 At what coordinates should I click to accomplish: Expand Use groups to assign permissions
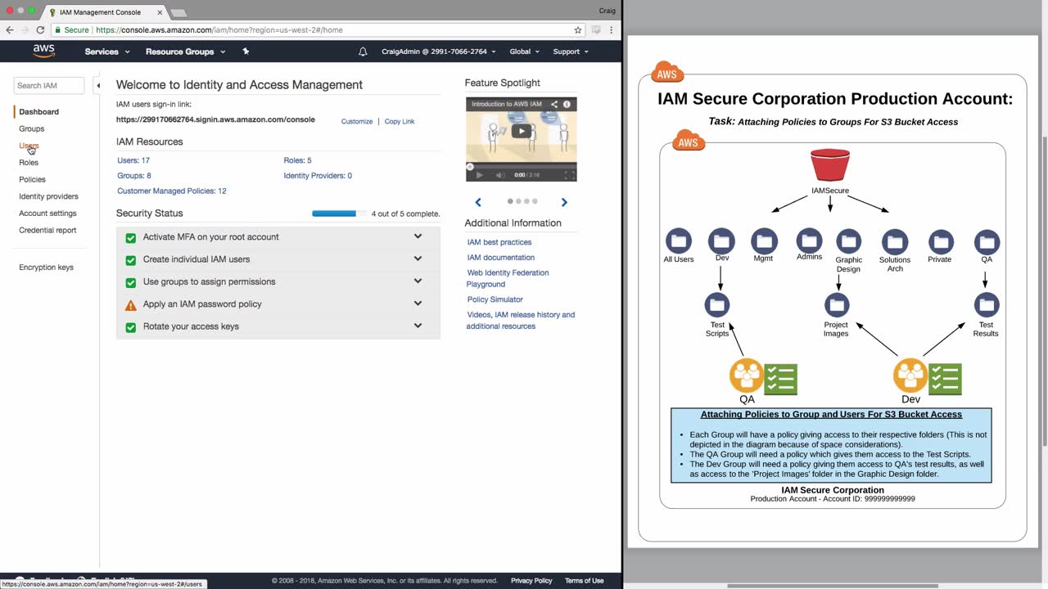coord(418,281)
